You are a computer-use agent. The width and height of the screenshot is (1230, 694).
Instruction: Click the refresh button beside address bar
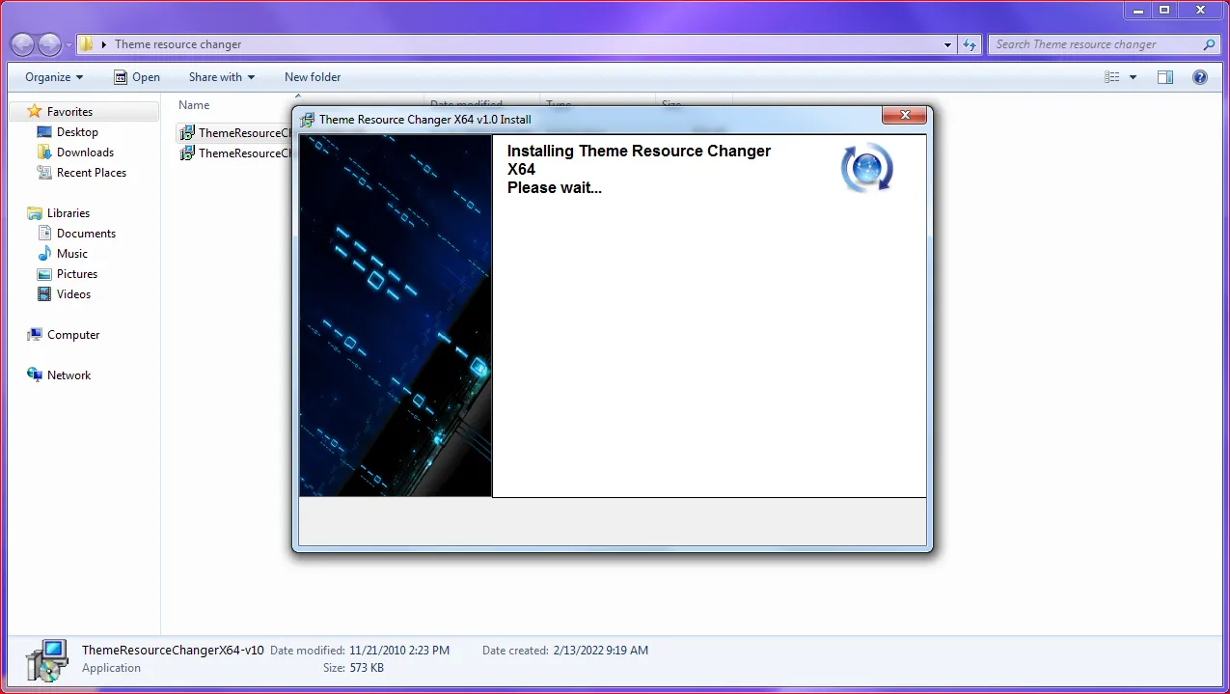970,44
